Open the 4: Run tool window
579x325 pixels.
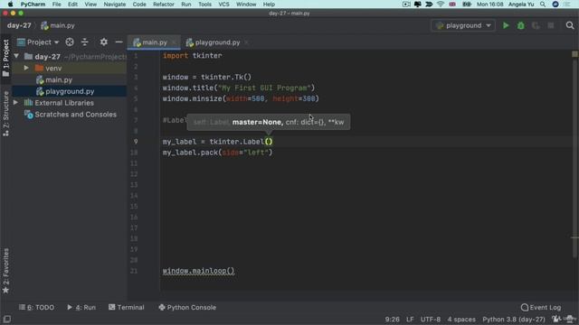tap(81, 307)
